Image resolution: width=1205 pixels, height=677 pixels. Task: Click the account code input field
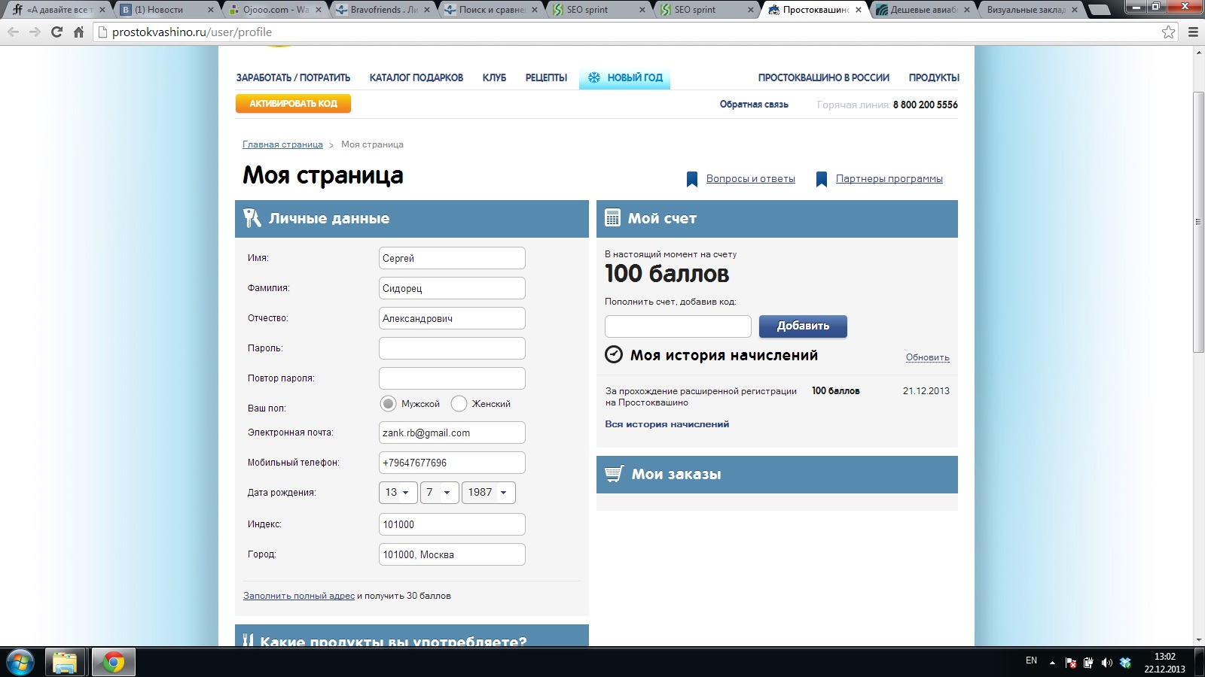click(x=678, y=326)
